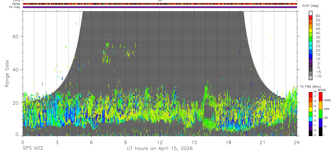Click the '40' tick on Range Gate axis
This screenshot has width=334, height=154.
tap(16, 70)
